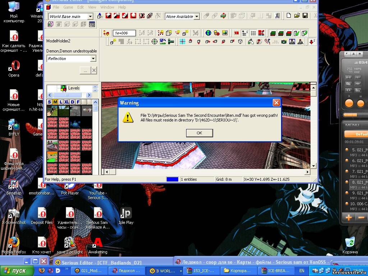Screen dimensions: 368x276
Task: Open the Edit menu
Action: pos(80,7)
